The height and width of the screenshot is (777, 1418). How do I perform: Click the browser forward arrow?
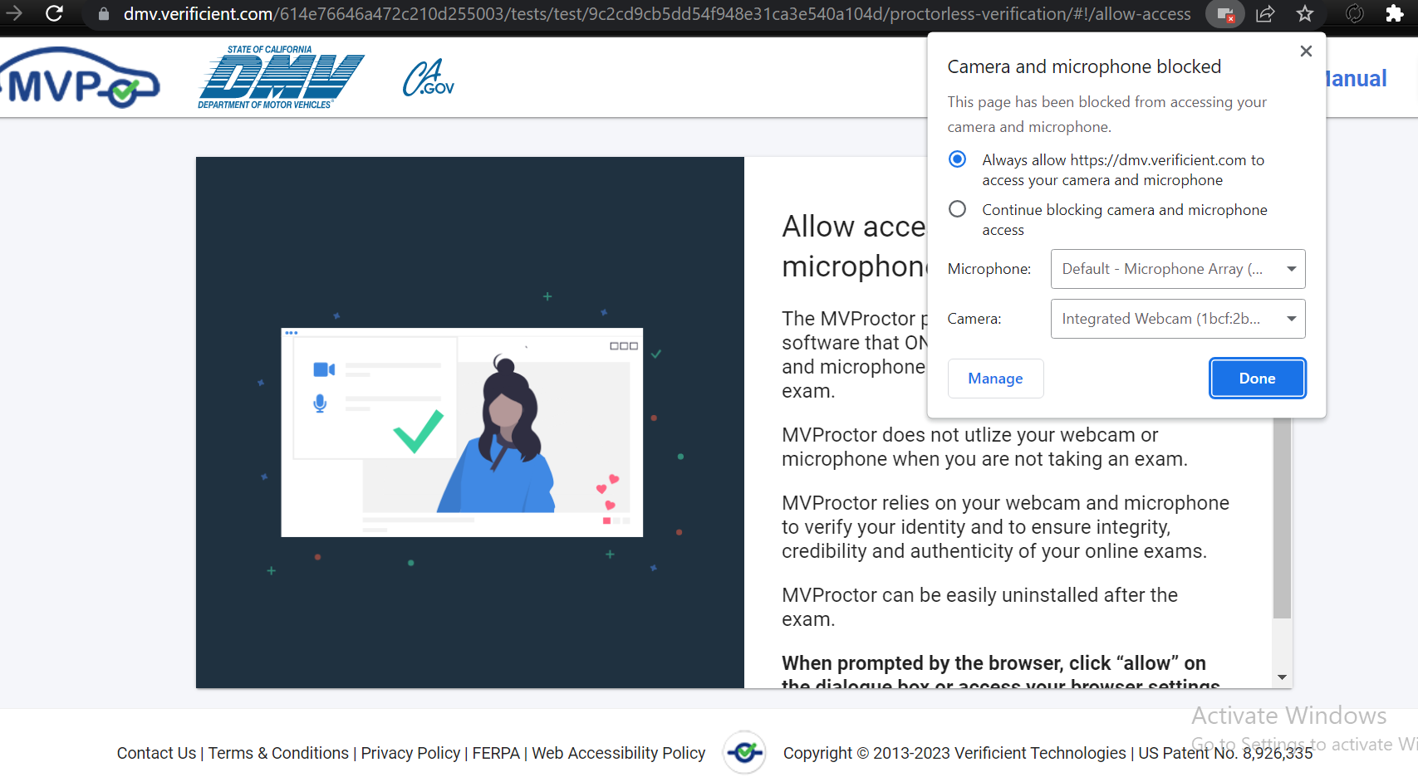click(14, 13)
